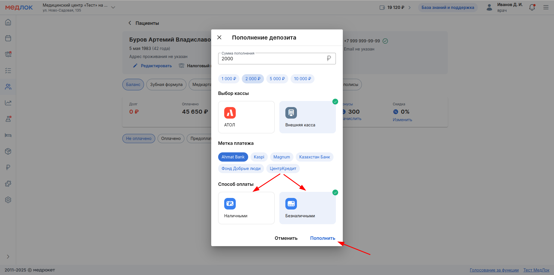554x275 pixels.
Task: Expand the sidebar with bottom chevron
Action: (x=8, y=257)
